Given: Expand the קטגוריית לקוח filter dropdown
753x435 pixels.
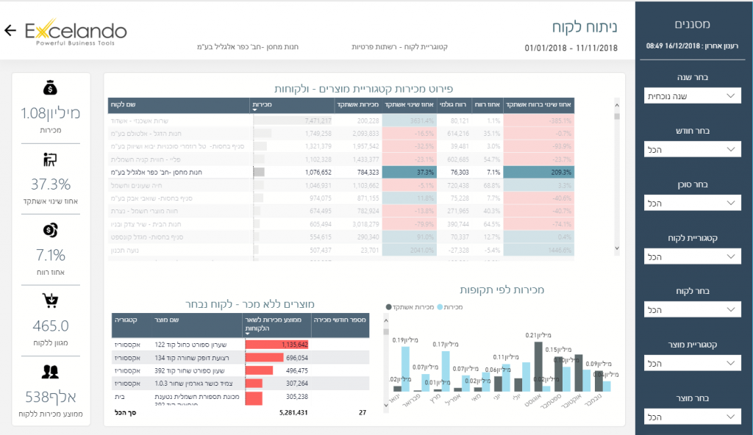Looking at the screenshot, I should click(691, 256).
